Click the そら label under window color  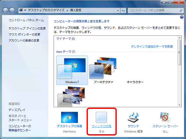(101, 132)
